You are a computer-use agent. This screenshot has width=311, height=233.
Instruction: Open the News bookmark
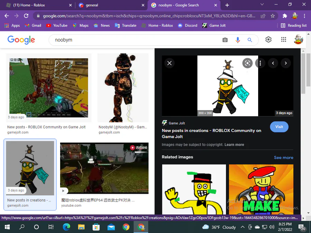point(102,25)
